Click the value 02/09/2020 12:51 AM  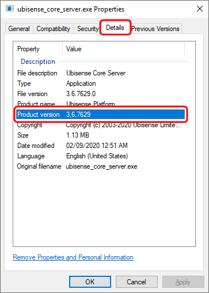pos(97,146)
